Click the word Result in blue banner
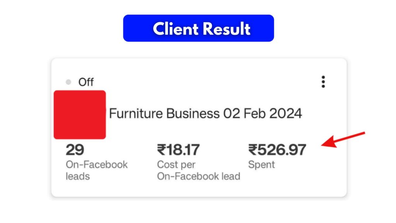Viewport: 396px width, 223px height. [x=228, y=28]
